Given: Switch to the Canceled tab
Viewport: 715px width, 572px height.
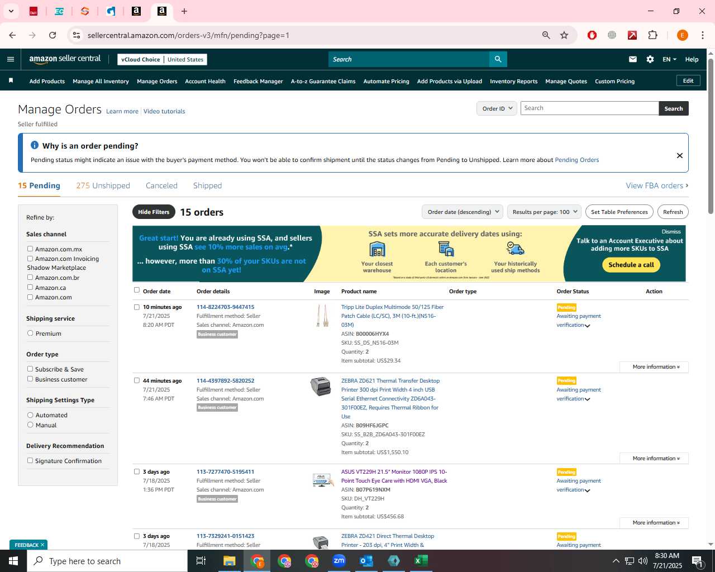Looking at the screenshot, I should tap(161, 185).
